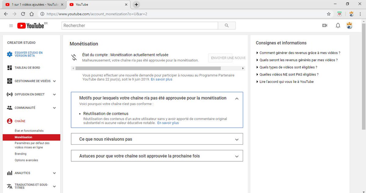The image size is (366, 193).
Task: Click the Tableau de bord dashboard icon
Action: click(10, 68)
